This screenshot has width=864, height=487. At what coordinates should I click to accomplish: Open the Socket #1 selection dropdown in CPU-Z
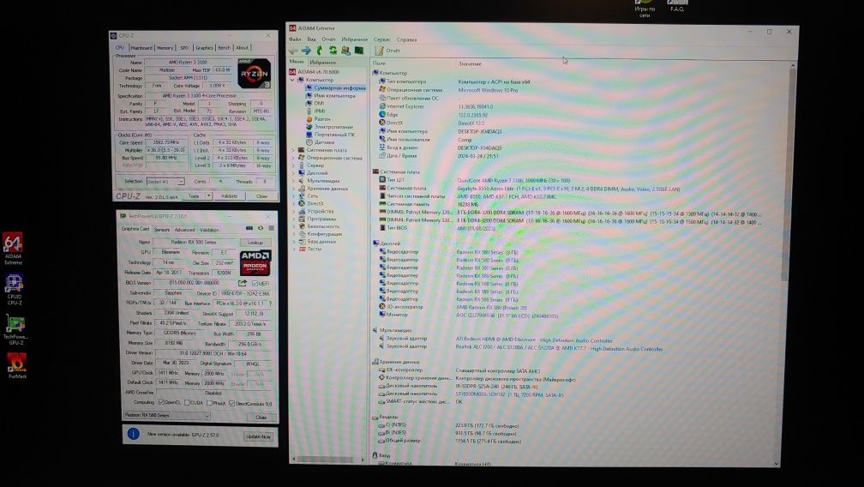166,181
